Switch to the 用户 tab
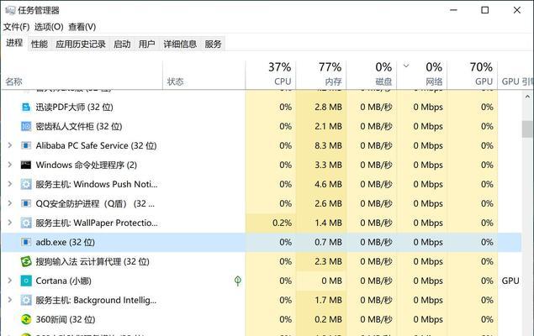 tap(147, 44)
